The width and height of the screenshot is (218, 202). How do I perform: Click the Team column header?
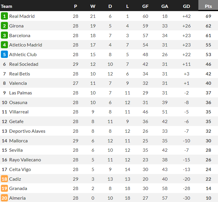click(x=7, y=6)
